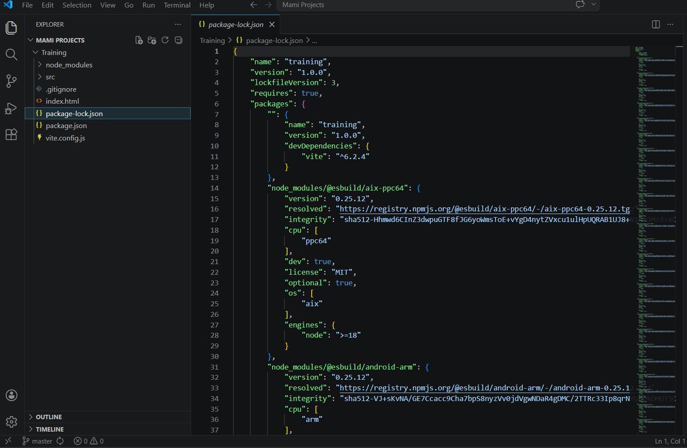The image size is (687, 448).
Task: Click the "MIT" license value
Action: [x=342, y=272]
